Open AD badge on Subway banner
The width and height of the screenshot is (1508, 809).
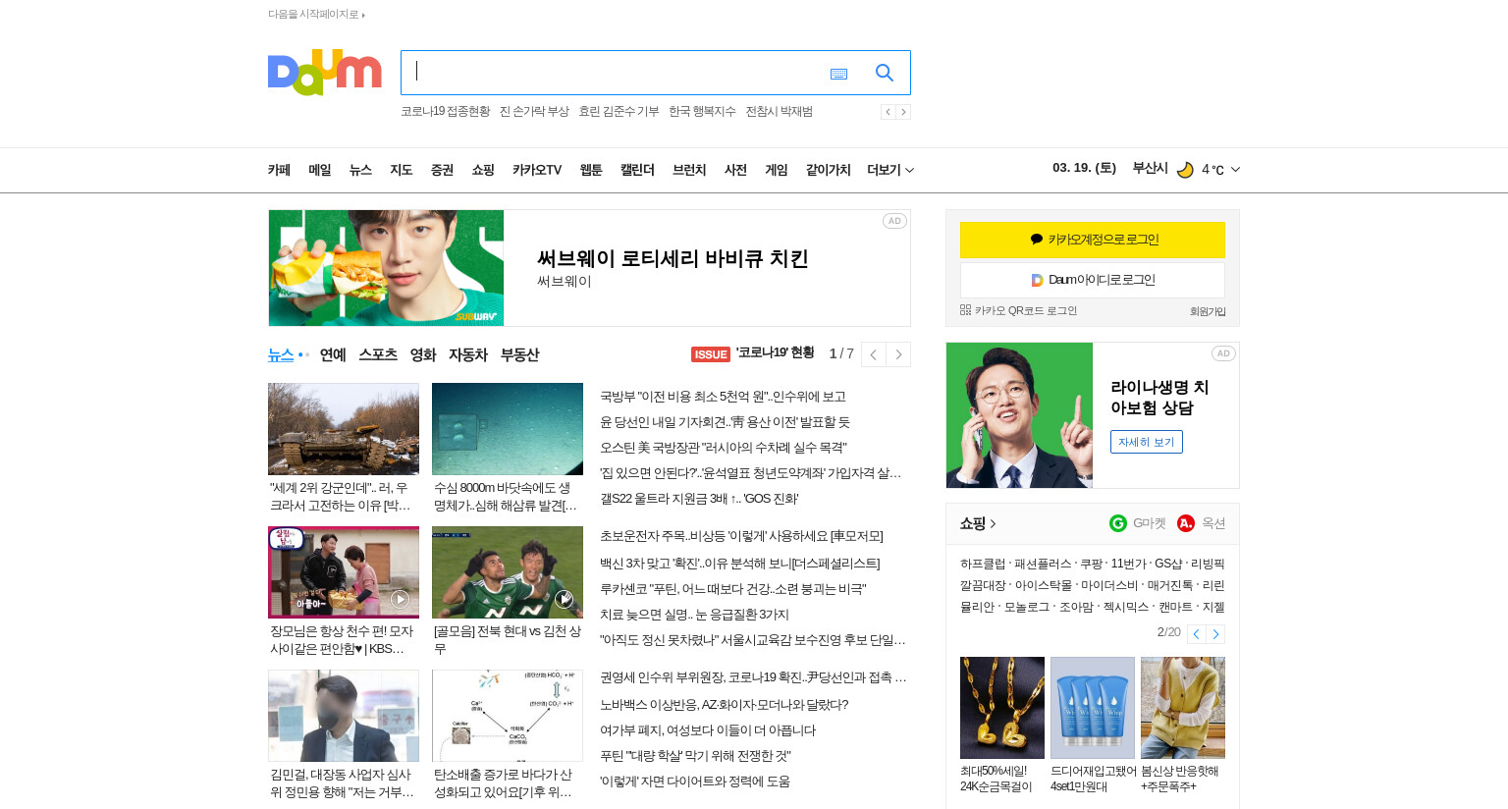[894, 221]
